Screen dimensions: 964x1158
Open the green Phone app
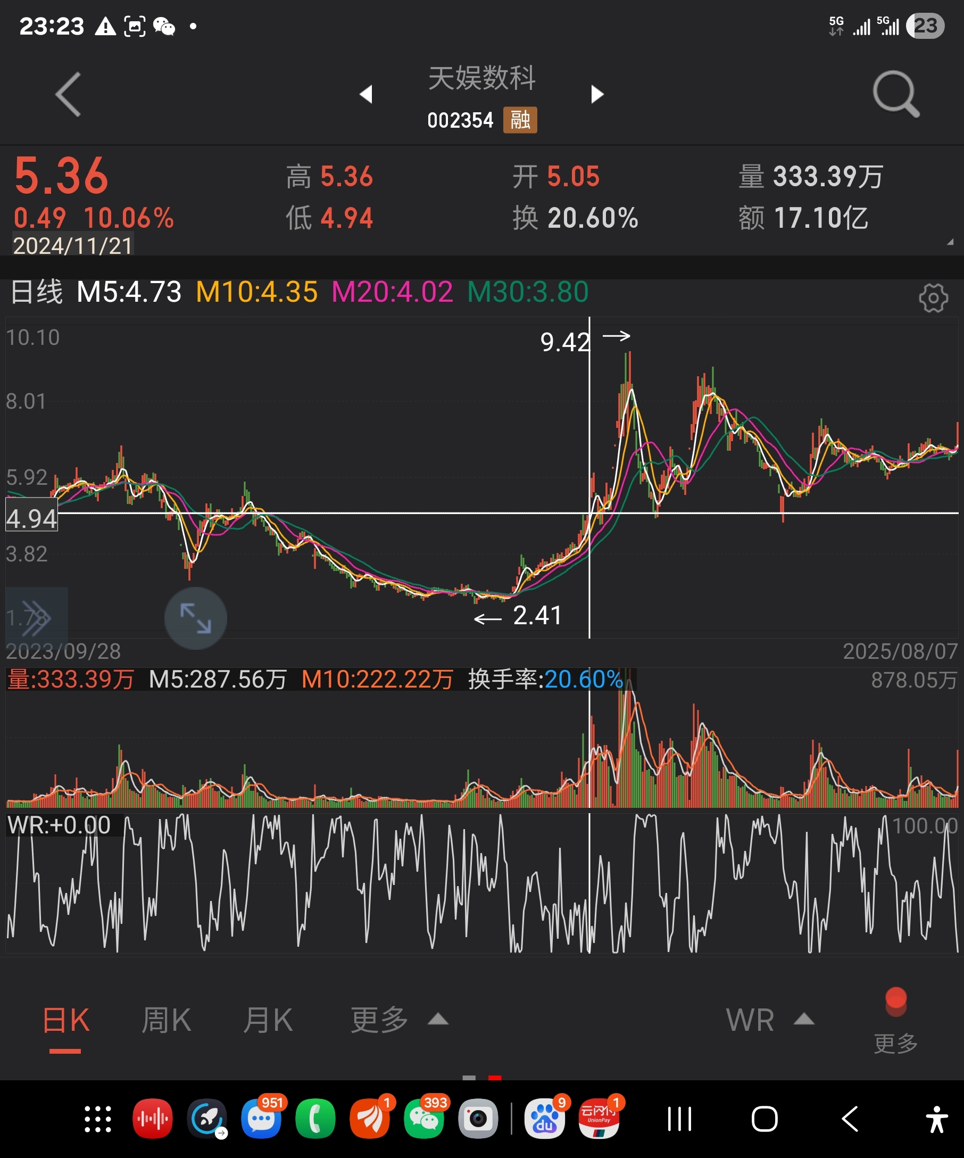click(x=315, y=1119)
